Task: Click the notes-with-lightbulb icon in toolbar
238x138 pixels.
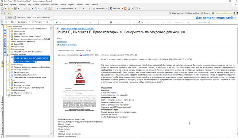Action: click(x=129, y=9)
